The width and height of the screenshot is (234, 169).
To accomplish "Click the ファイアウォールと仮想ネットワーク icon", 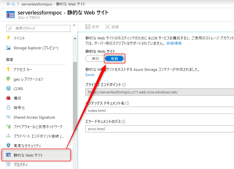I will pyautogui.click(x=8, y=126).
